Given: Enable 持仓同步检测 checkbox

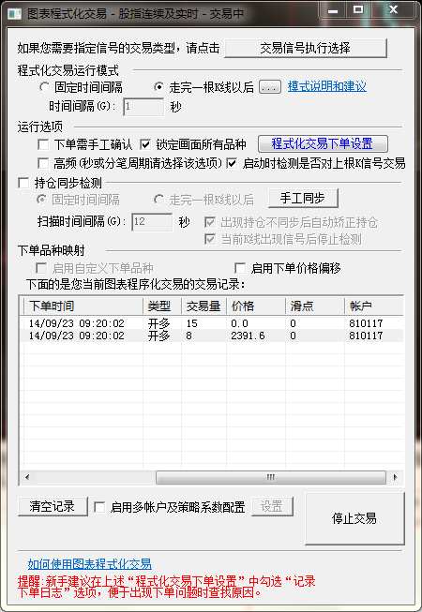Looking at the screenshot, I should pyautogui.click(x=23, y=183).
